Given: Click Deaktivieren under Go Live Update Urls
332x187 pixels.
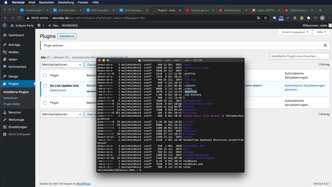Looking at the screenshot, I should (x=58, y=90).
